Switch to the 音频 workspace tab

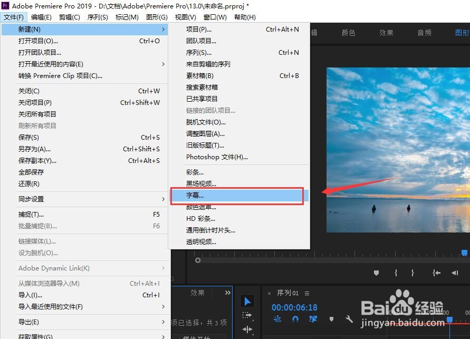click(x=424, y=32)
